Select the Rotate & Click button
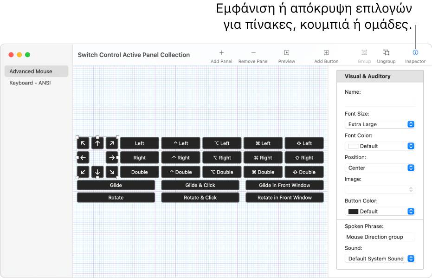This screenshot has width=432, height=278. (200, 198)
